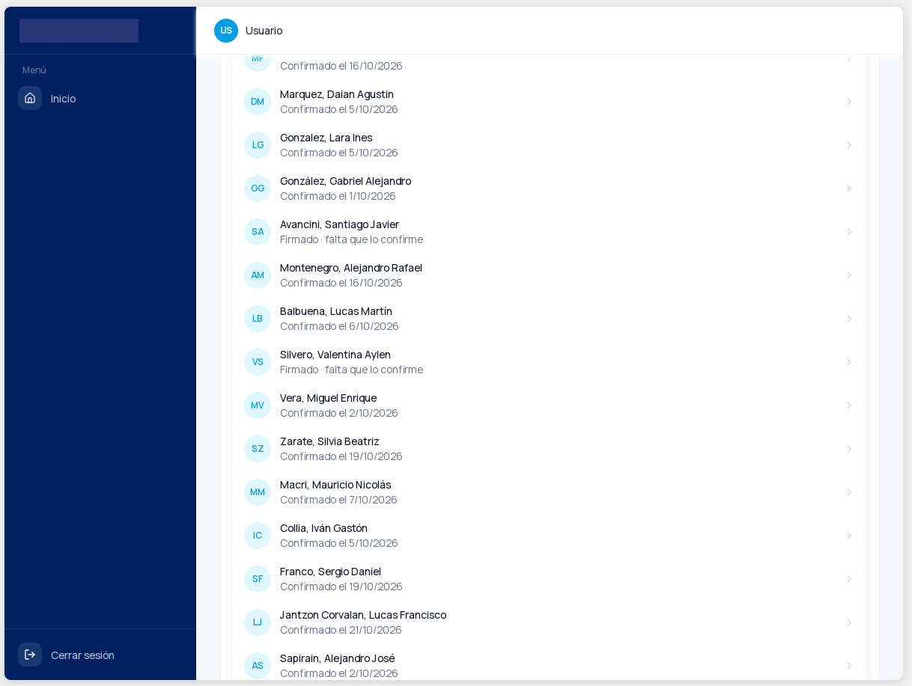Viewport: 912px width, 686px height.
Task: Open Sapirain, Alejandro José entry
Action: click(x=550, y=666)
